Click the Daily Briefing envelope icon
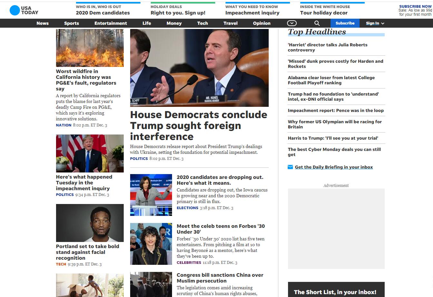The height and width of the screenshot is (297, 433). coord(290,167)
